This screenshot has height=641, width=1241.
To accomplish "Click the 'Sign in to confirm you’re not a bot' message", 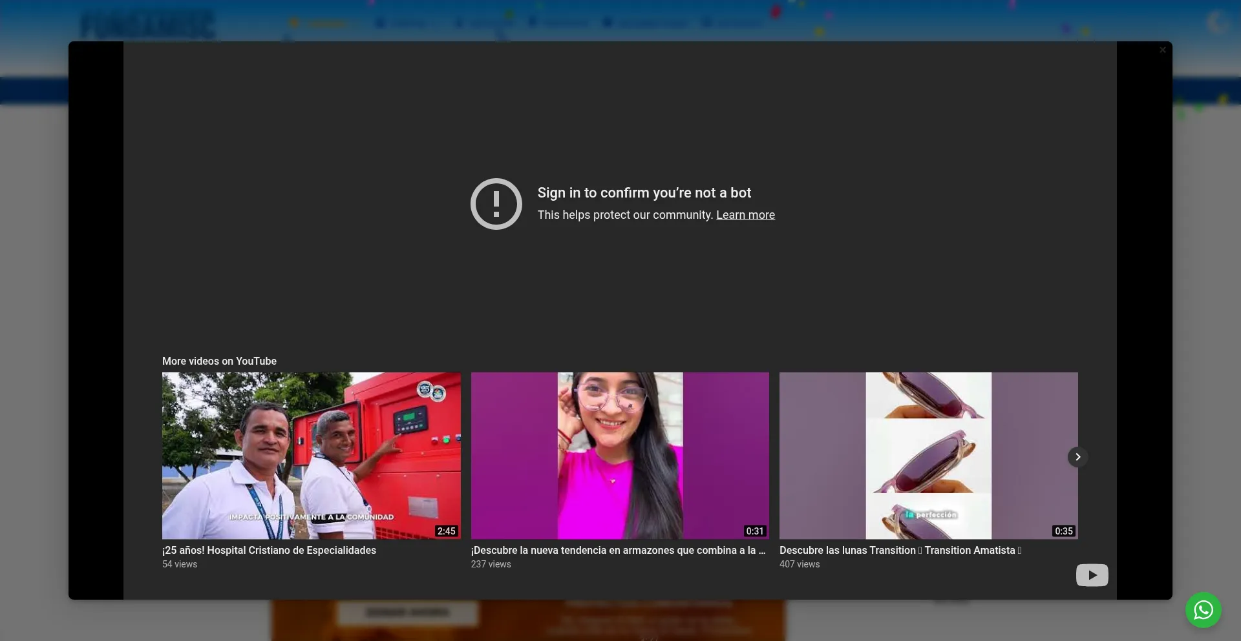I will [x=644, y=193].
